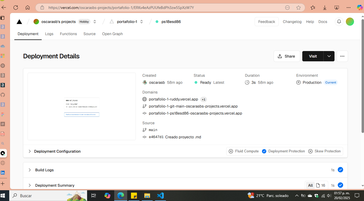
Task: Open Visual Studio Code from taskbar
Action: click(x=160, y=196)
